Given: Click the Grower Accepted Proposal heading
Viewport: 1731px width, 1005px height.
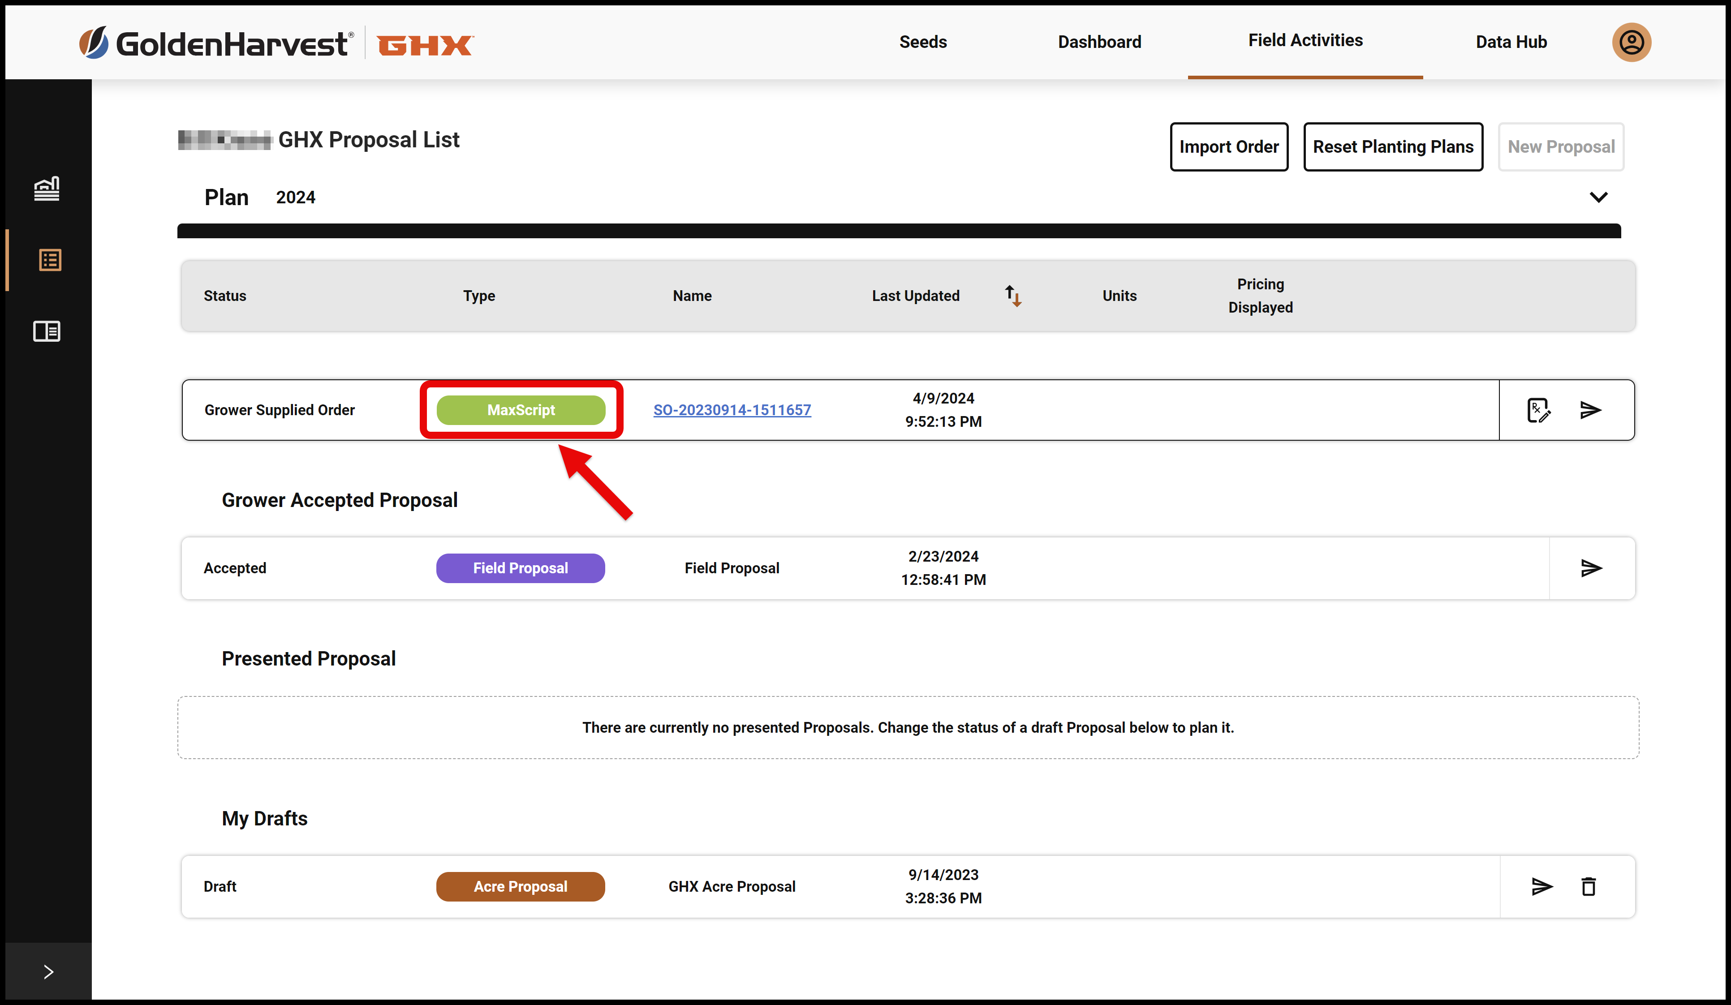Looking at the screenshot, I should pyautogui.click(x=339, y=500).
